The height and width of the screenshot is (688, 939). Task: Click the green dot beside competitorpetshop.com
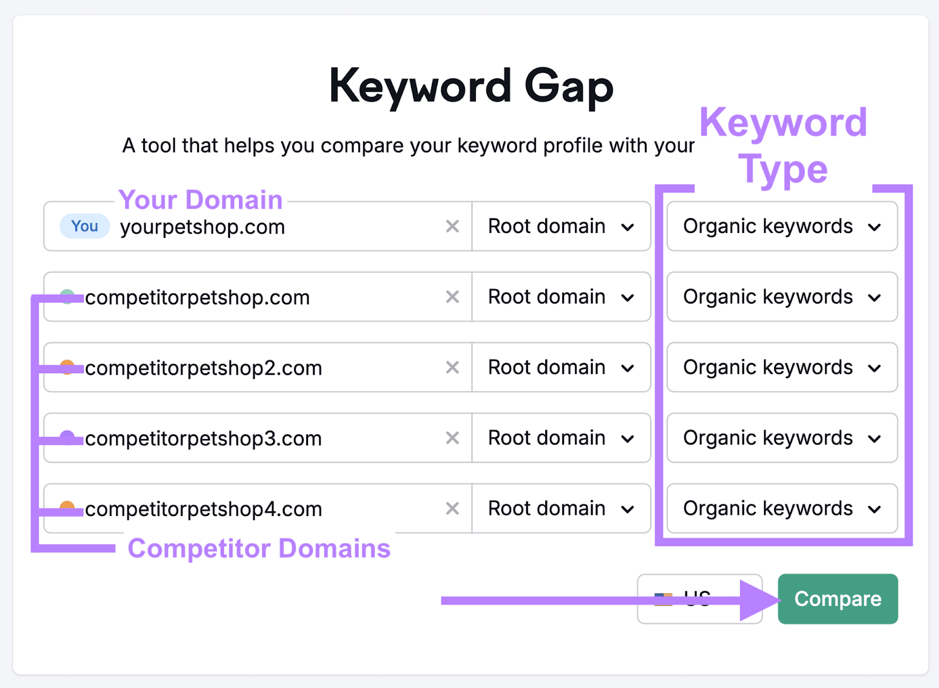pyautogui.click(x=69, y=297)
